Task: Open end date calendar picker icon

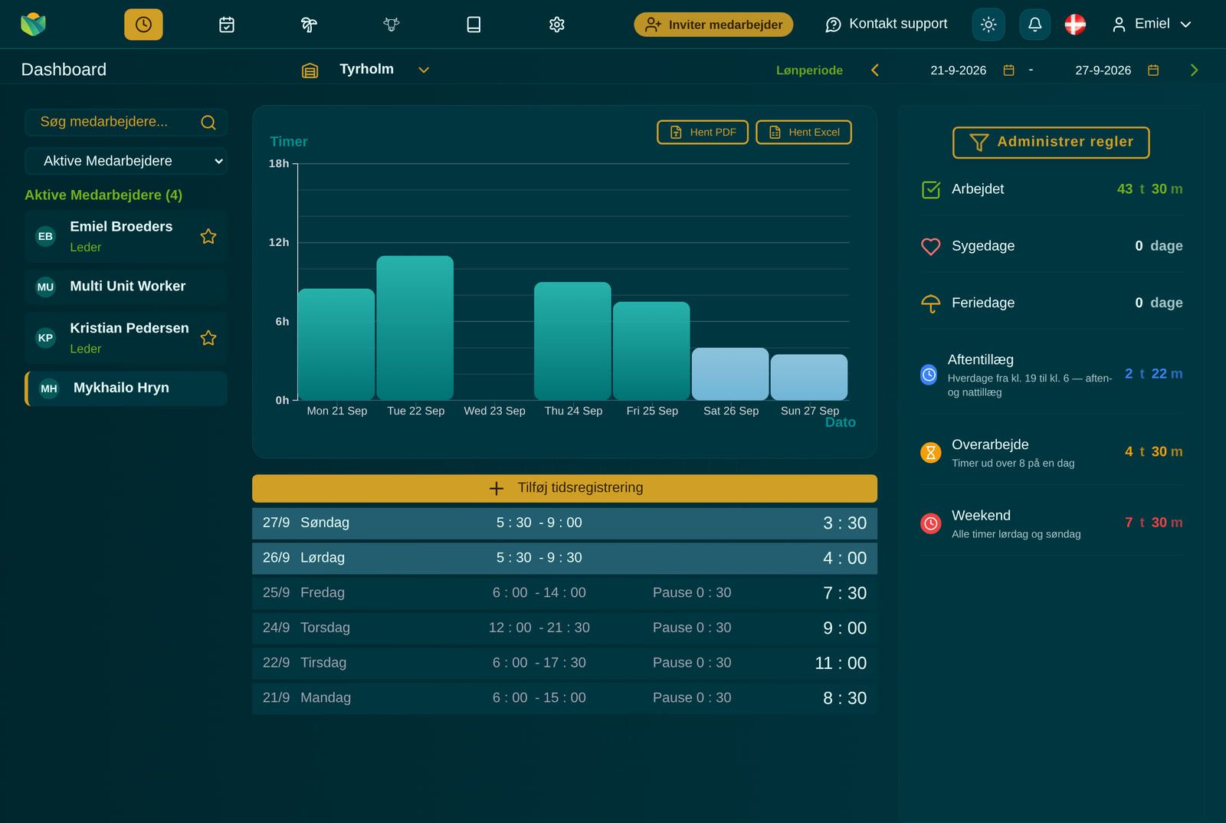Action: pos(1153,70)
